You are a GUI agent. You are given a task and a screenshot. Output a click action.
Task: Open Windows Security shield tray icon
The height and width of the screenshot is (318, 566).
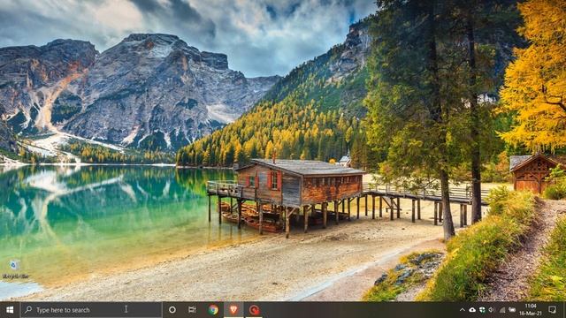[x=482, y=310]
